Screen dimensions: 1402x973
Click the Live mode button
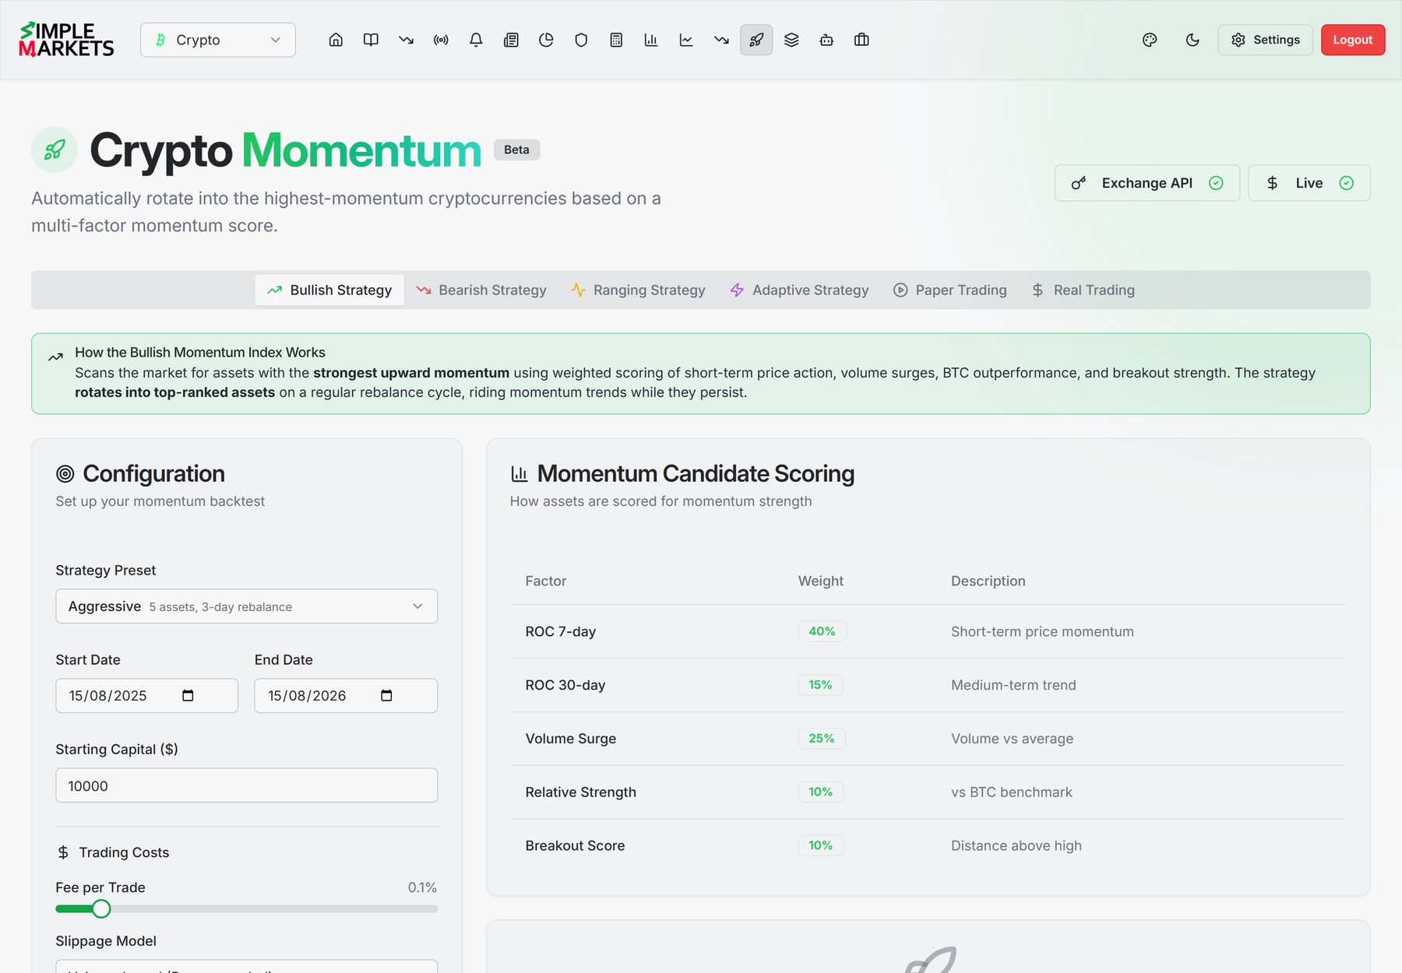pos(1309,183)
